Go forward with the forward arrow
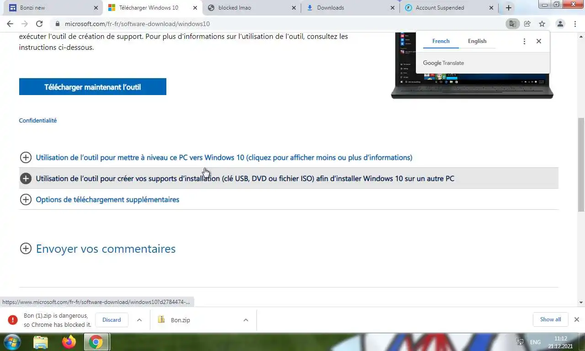 point(25,24)
